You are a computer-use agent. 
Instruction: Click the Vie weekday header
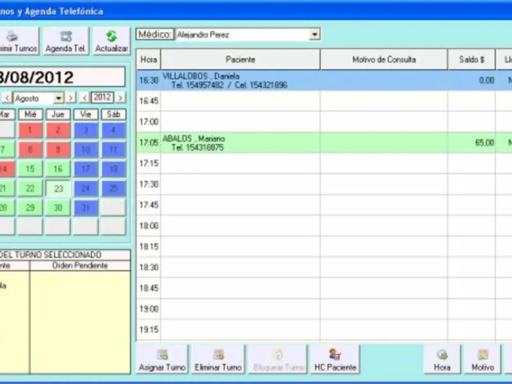86,115
